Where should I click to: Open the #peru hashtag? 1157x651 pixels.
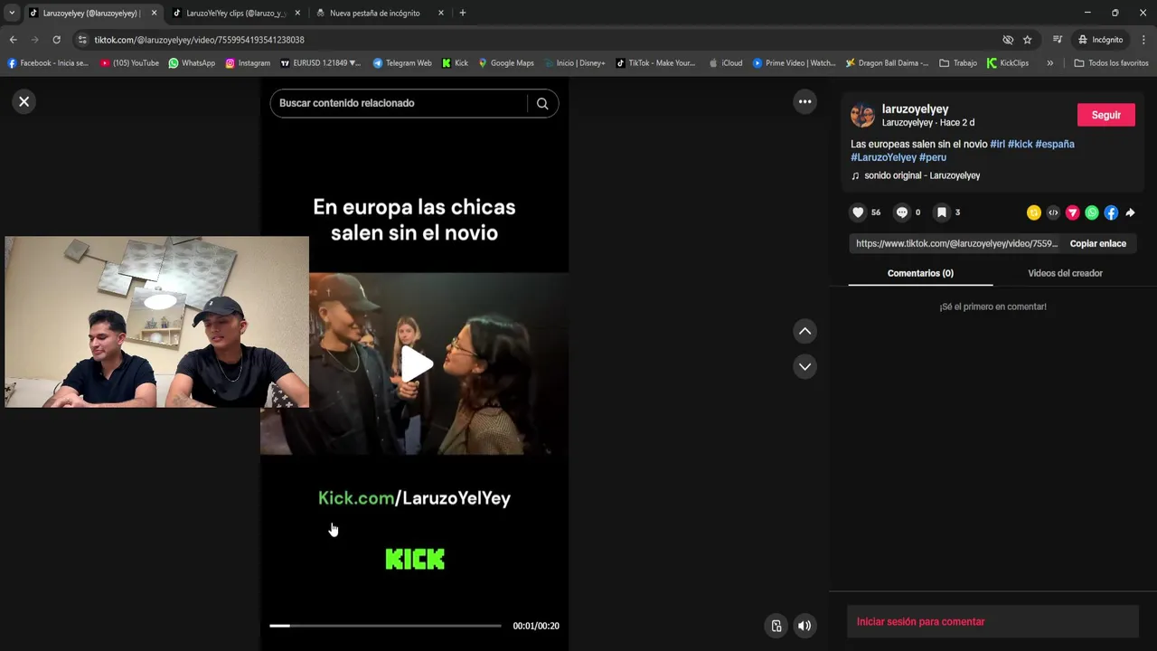(933, 157)
